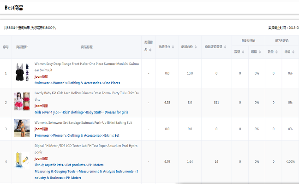Click the total price 1.64 cell
Image resolution: width=299 pixels, height=184 pixels.
point(190,161)
